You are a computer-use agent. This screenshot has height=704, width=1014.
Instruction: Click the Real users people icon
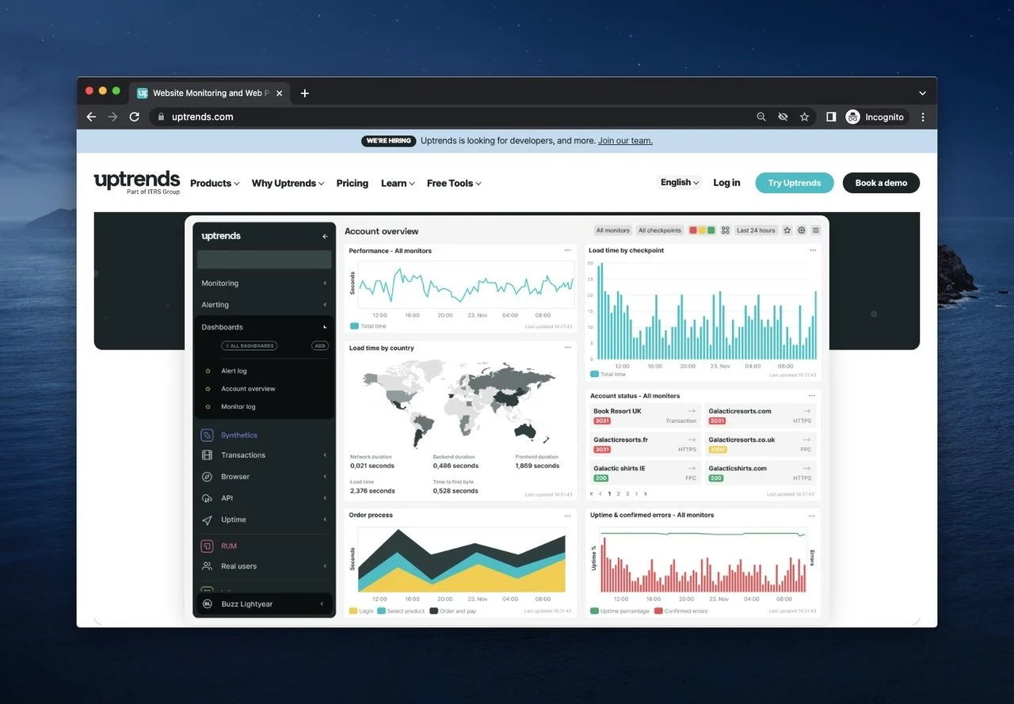tap(207, 566)
